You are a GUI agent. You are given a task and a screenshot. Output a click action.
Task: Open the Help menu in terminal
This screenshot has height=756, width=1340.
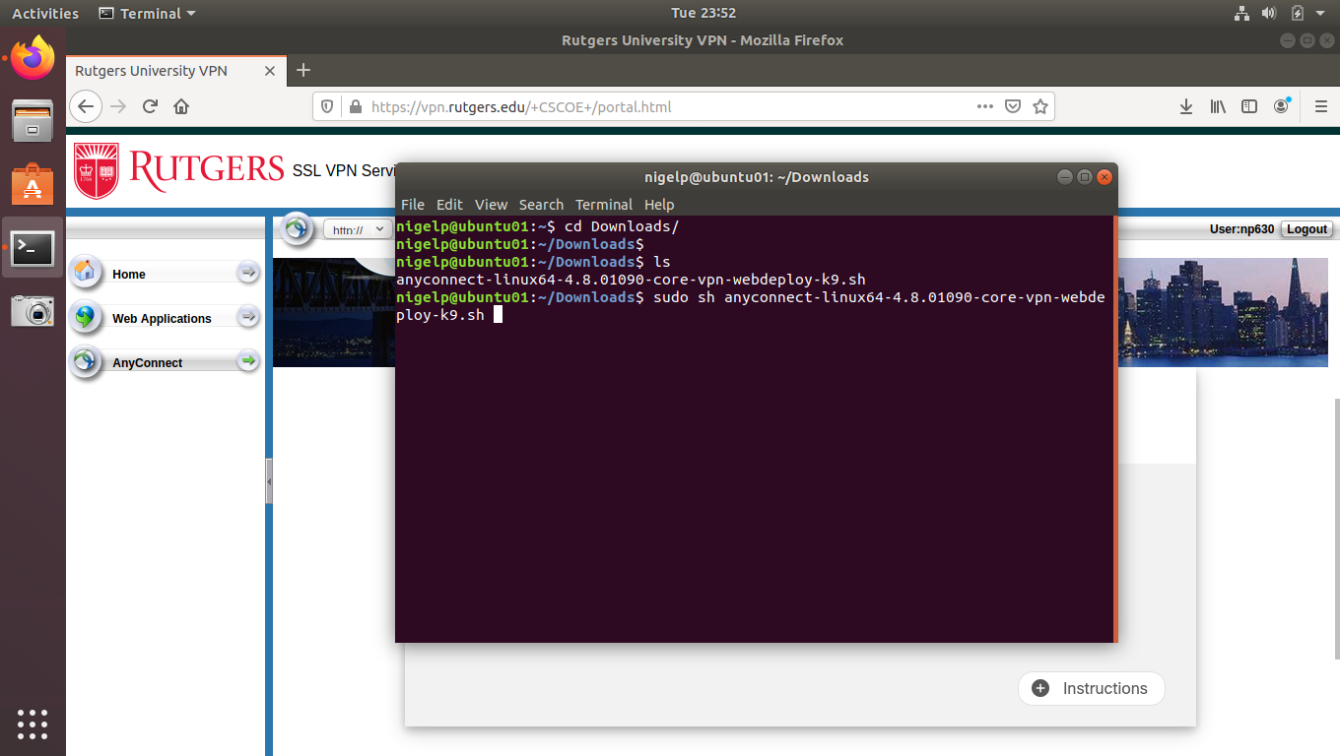pyautogui.click(x=659, y=205)
